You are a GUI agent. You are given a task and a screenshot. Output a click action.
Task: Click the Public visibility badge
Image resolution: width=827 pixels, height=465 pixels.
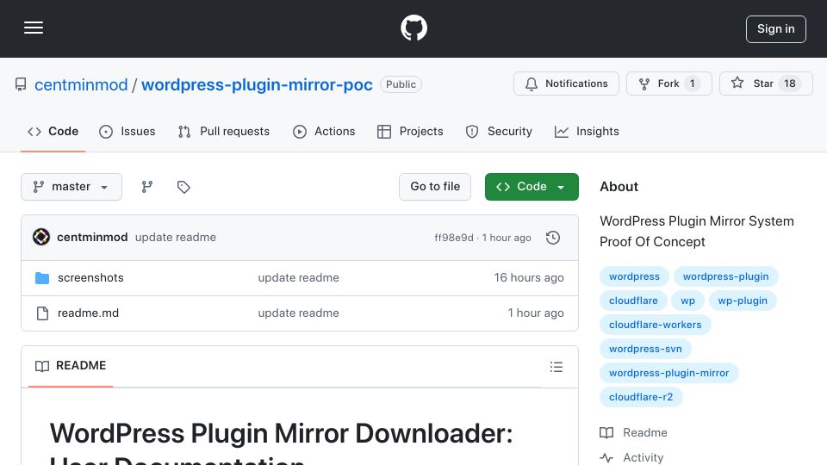(x=401, y=84)
